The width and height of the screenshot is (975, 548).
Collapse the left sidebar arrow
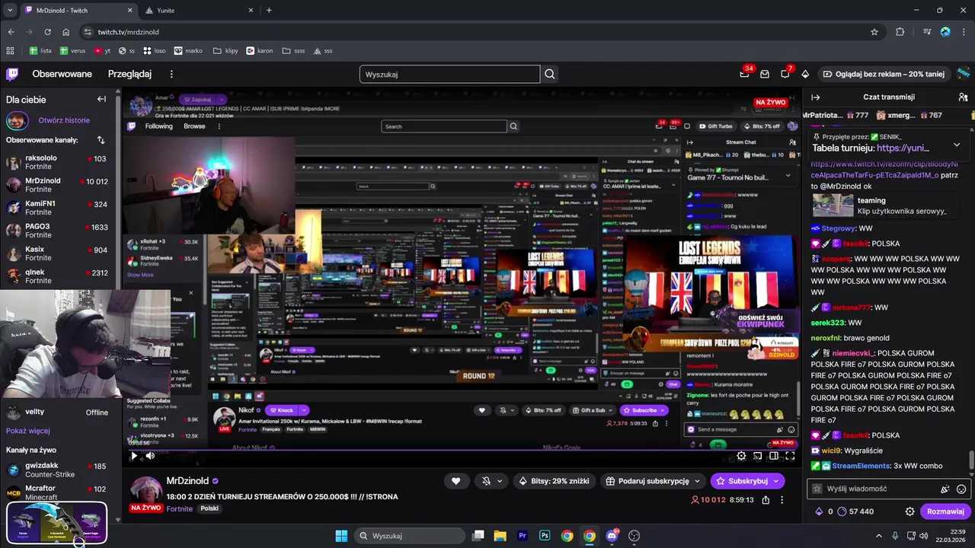point(101,99)
